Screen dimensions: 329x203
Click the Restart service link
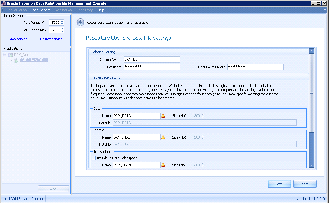(51, 39)
